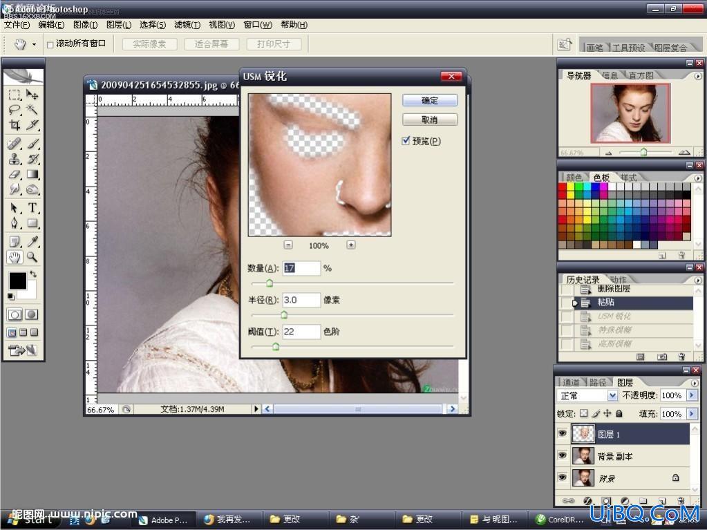The height and width of the screenshot is (530, 707).
Task: Select the Gradient tool
Action: tap(32, 174)
